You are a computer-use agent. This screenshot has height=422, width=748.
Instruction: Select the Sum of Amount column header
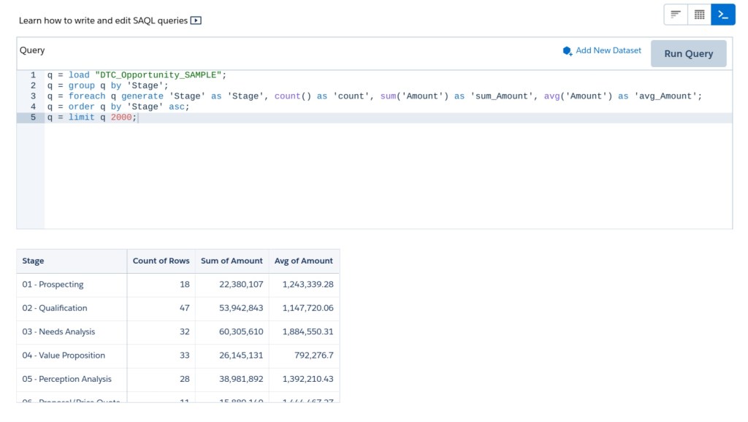point(232,261)
